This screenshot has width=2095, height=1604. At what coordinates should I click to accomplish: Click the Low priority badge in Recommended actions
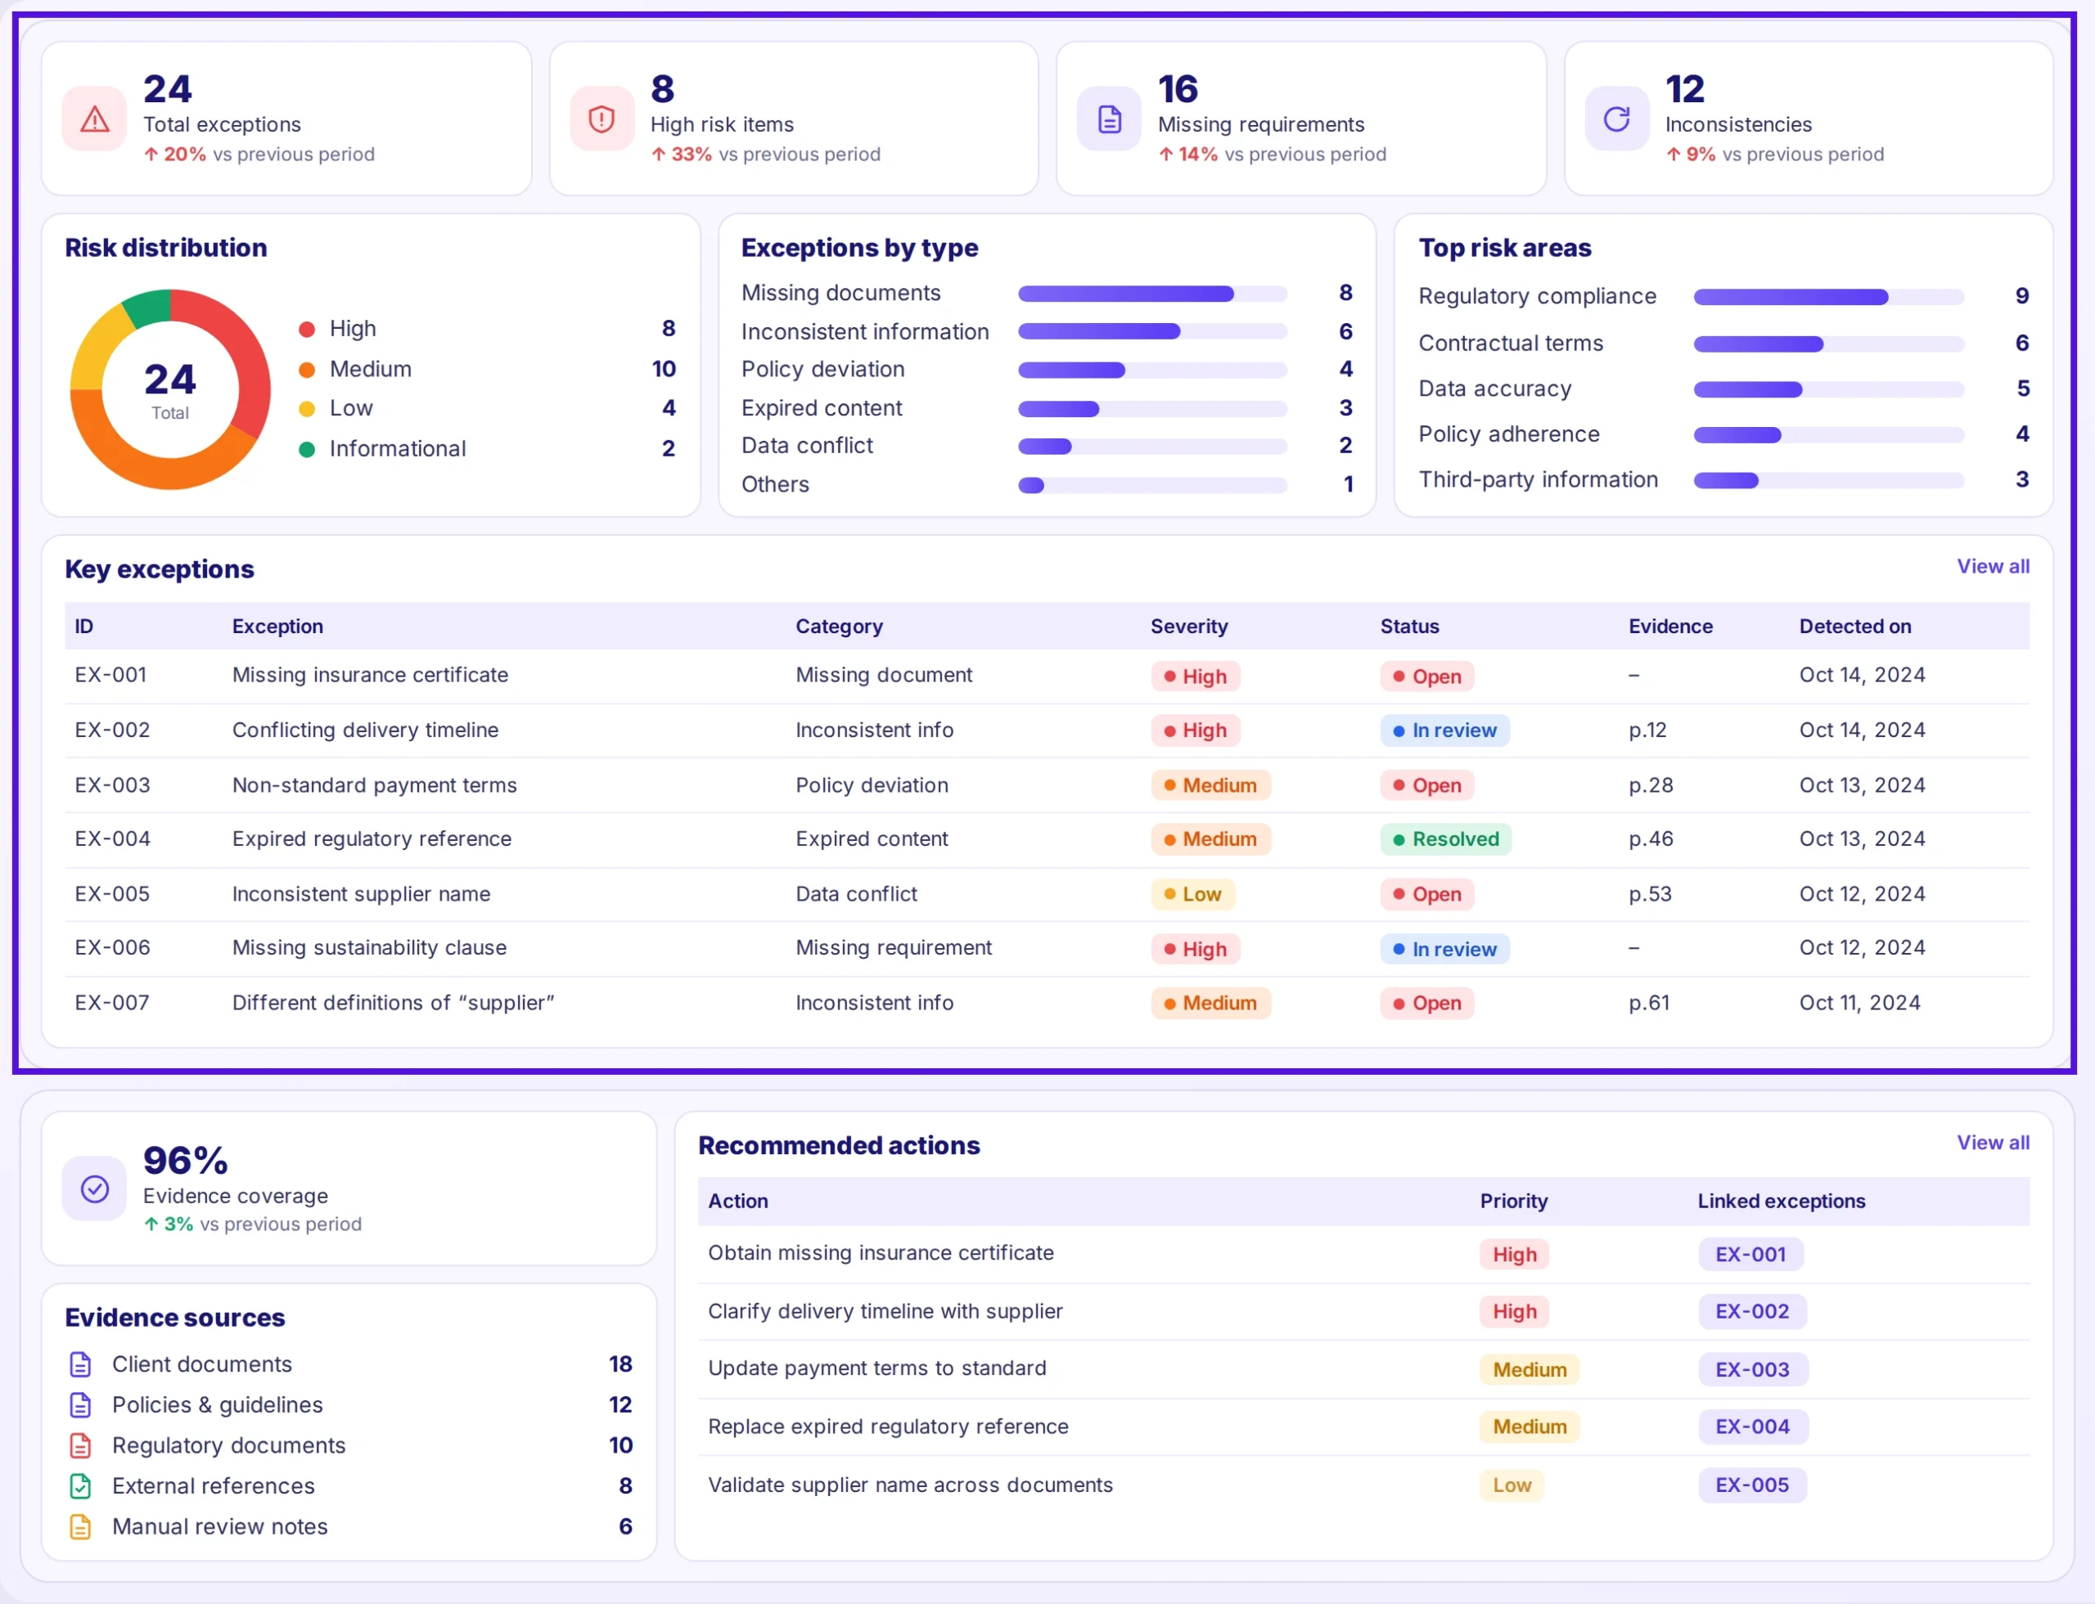(x=1512, y=1485)
